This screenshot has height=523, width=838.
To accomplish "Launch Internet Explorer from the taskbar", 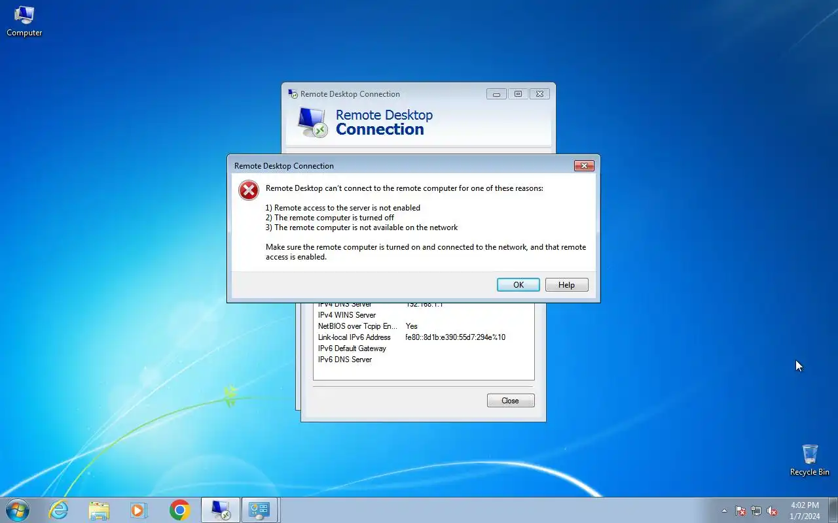I will tap(59, 510).
